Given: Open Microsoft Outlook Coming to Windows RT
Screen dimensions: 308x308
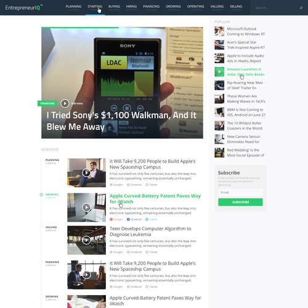Looking at the screenshot, I should [x=246, y=31].
